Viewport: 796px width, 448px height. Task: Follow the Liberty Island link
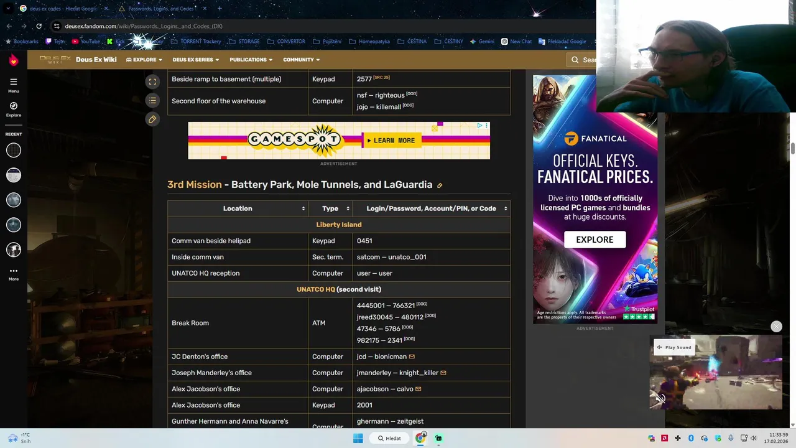pos(339,225)
